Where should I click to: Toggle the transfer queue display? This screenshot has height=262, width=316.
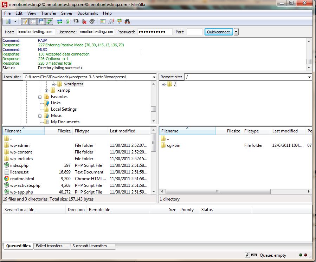click(49, 21)
